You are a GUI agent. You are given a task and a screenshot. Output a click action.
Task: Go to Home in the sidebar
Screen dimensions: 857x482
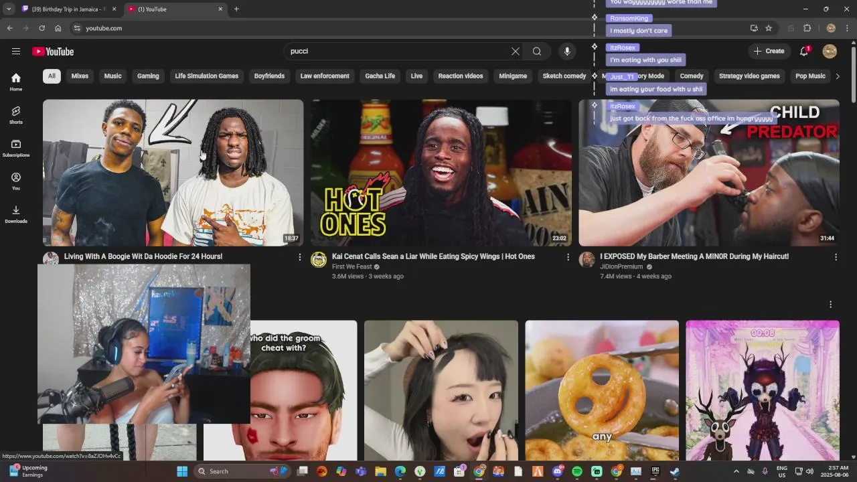pos(16,82)
